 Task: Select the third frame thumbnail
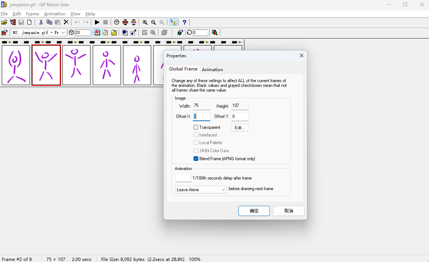76,65
